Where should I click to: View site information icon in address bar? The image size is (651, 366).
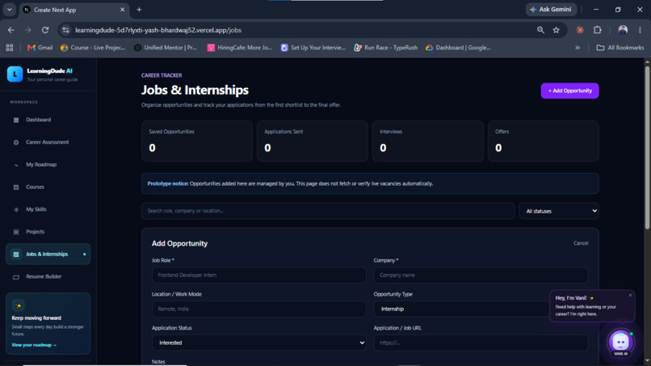[65, 30]
